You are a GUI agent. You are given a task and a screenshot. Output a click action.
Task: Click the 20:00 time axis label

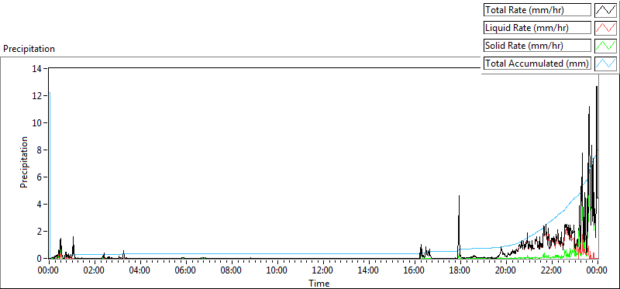pos(505,271)
